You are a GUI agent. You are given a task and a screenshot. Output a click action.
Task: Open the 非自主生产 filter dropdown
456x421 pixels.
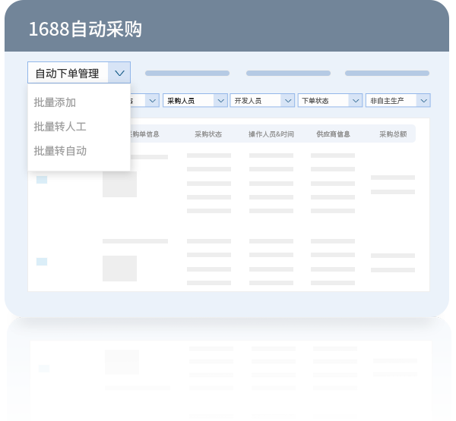(x=397, y=100)
